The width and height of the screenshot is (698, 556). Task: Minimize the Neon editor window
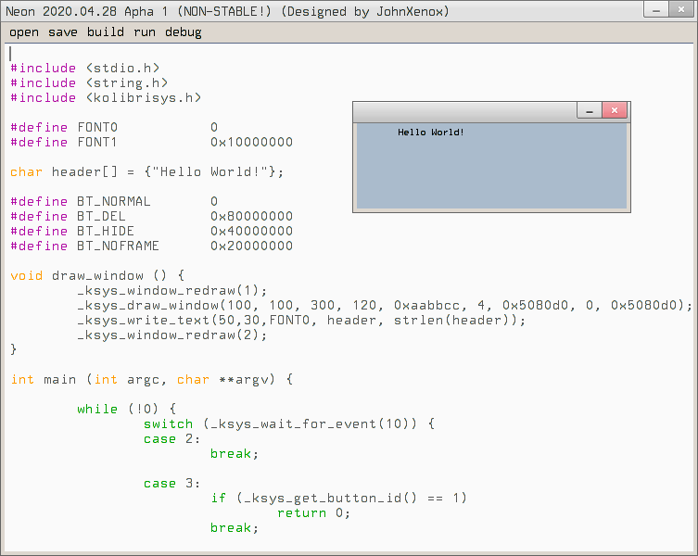pos(654,10)
